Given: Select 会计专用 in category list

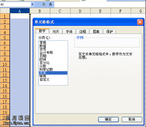Looking at the screenshot, I should tap(53, 53).
